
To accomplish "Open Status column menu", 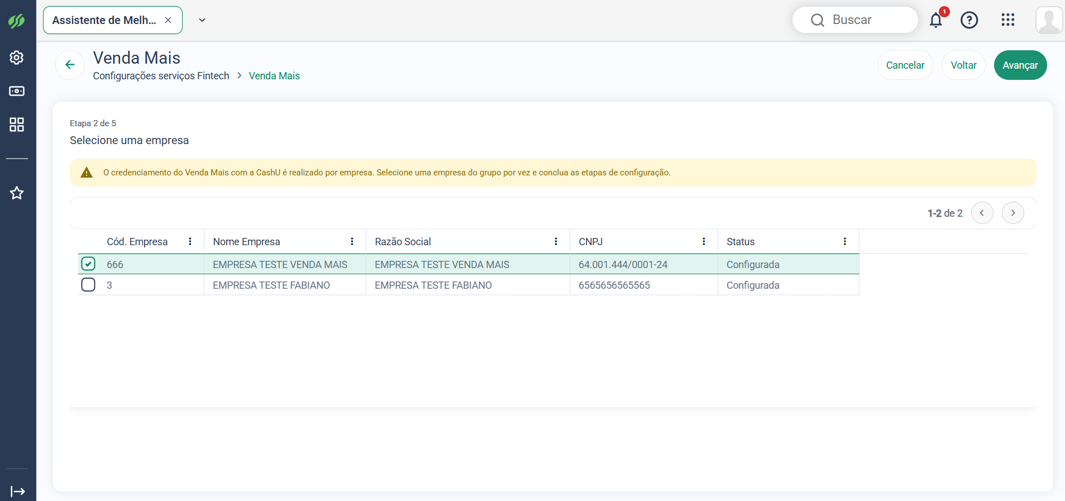I will [x=845, y=241].
